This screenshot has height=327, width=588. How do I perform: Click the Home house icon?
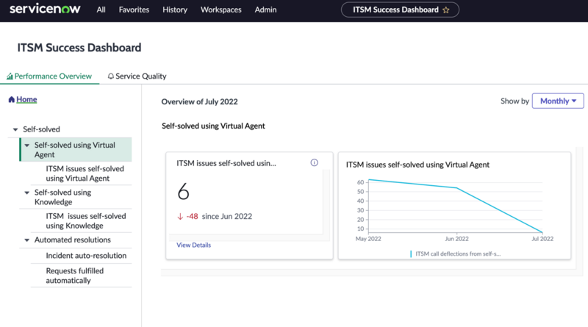(12, 99)
